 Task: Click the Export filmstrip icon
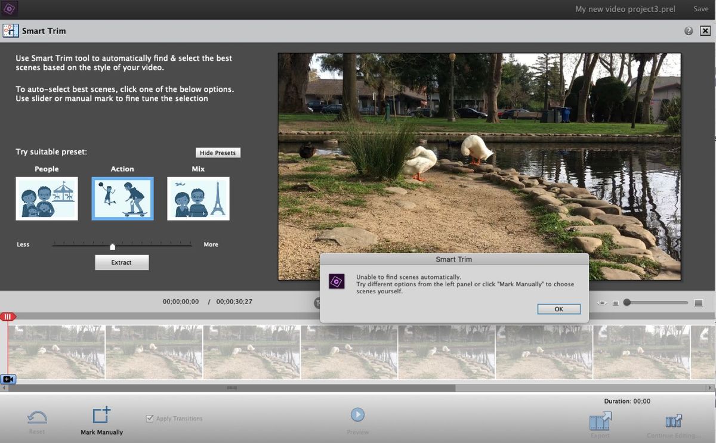(x=600, y=422)
